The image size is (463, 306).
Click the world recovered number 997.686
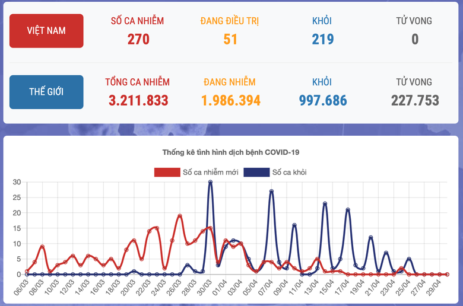coord(322,100)
